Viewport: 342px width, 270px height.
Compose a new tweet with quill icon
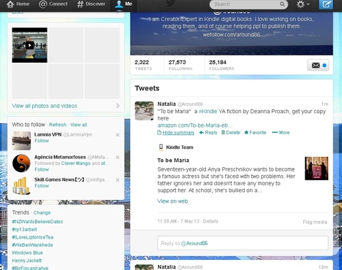326,4
